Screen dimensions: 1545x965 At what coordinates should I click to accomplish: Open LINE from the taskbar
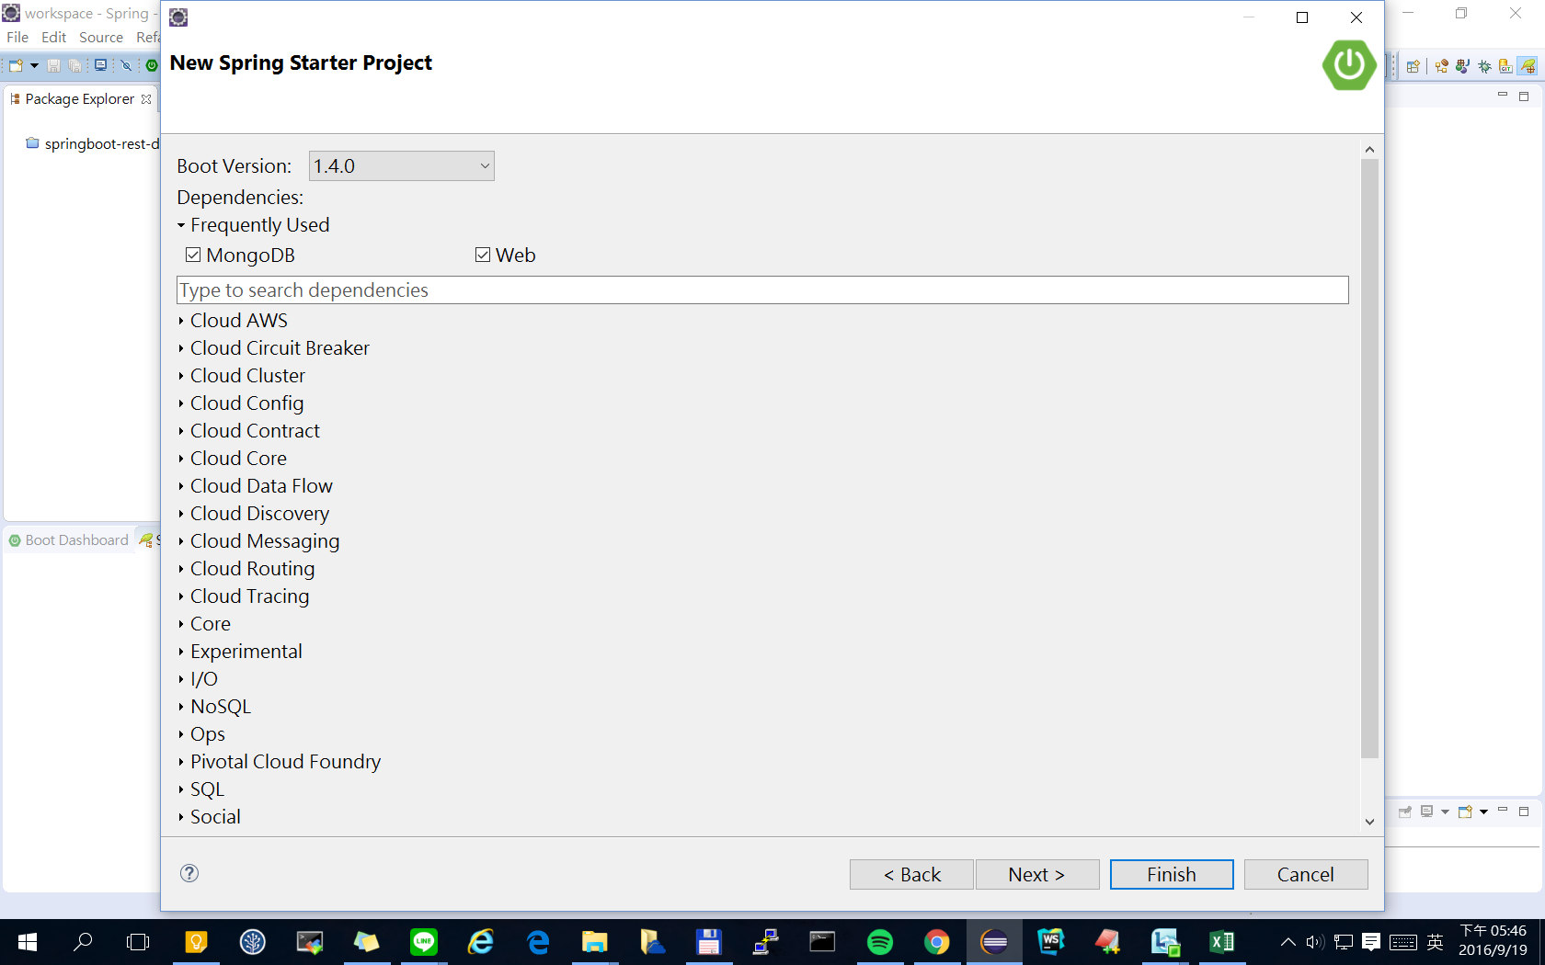coord(424,942)
